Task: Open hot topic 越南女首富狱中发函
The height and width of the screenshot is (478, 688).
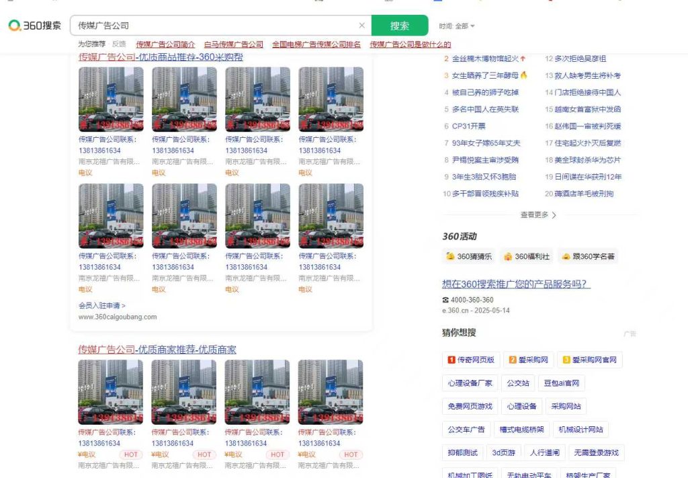Action: (587, 110)
